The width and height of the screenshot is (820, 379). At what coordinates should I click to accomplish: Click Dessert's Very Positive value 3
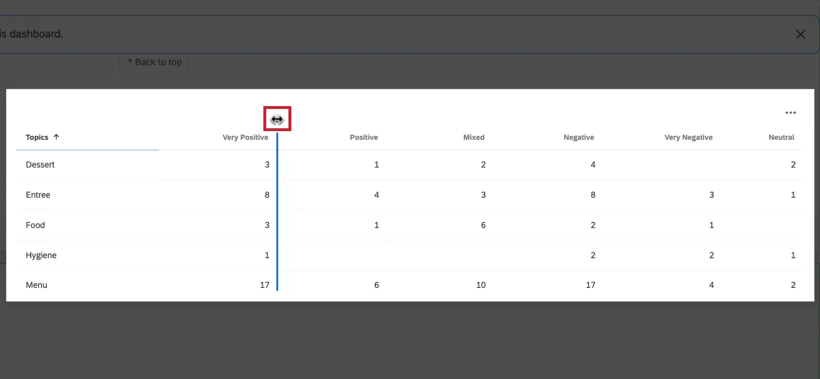pyautogui.click(x=267, y=165)
